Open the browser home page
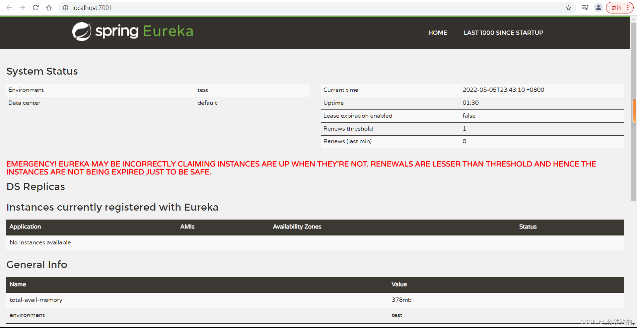 (49, 8)
